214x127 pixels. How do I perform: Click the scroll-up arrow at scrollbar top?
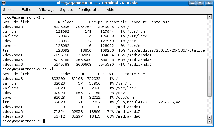tap(210, 17)
